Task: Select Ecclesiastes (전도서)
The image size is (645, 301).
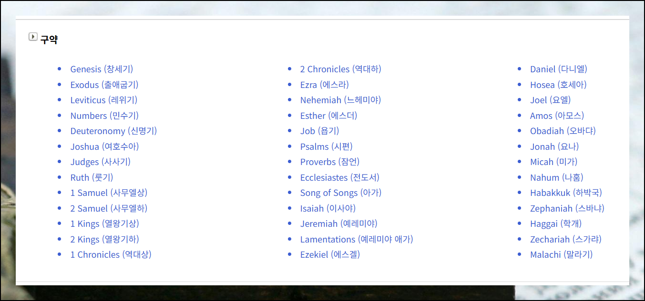Action: click(x=340, y=177)
